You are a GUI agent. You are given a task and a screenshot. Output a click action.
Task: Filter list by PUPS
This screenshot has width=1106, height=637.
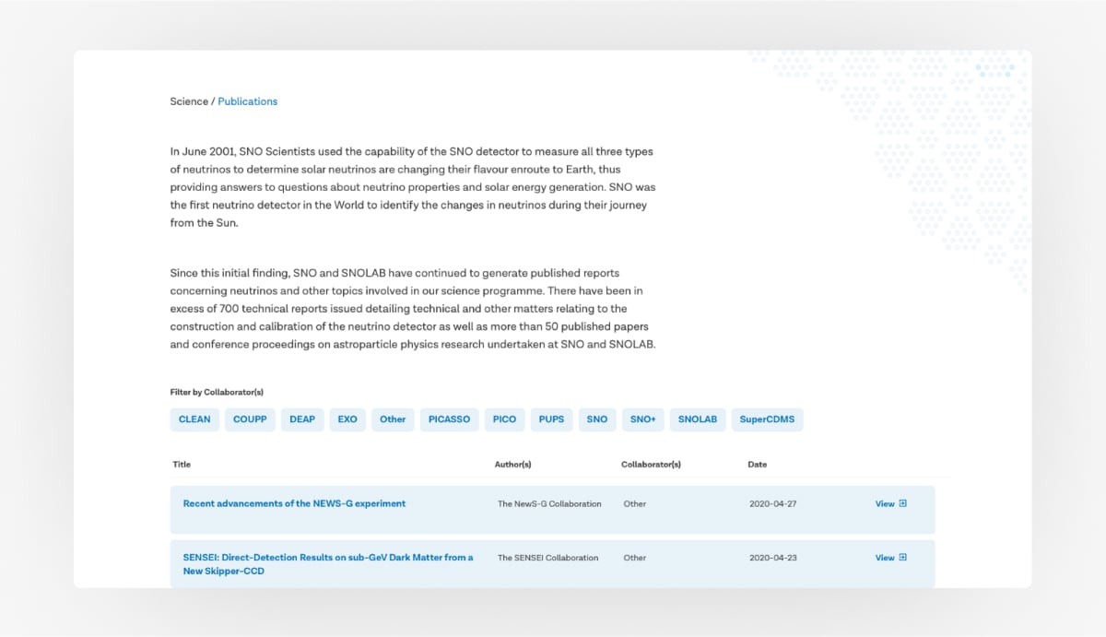pos(551,419)
